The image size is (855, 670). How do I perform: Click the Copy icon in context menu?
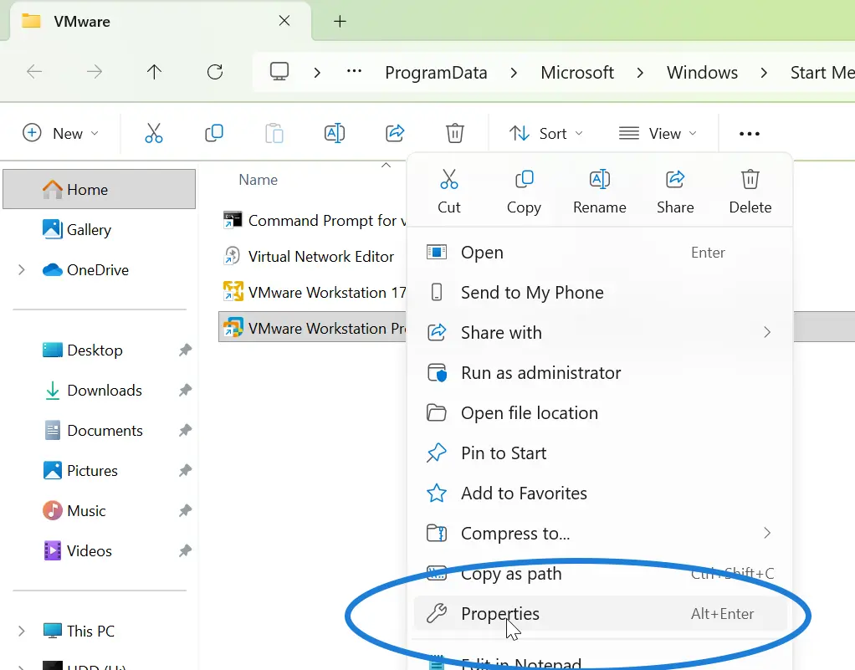pyautogui.click(x=524, y=180)
